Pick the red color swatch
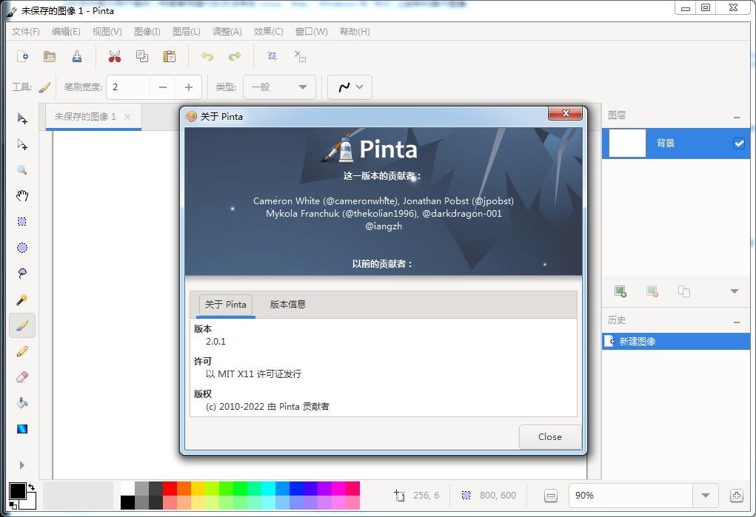Viewport: 756px width, 517px height. coord(171,488)
